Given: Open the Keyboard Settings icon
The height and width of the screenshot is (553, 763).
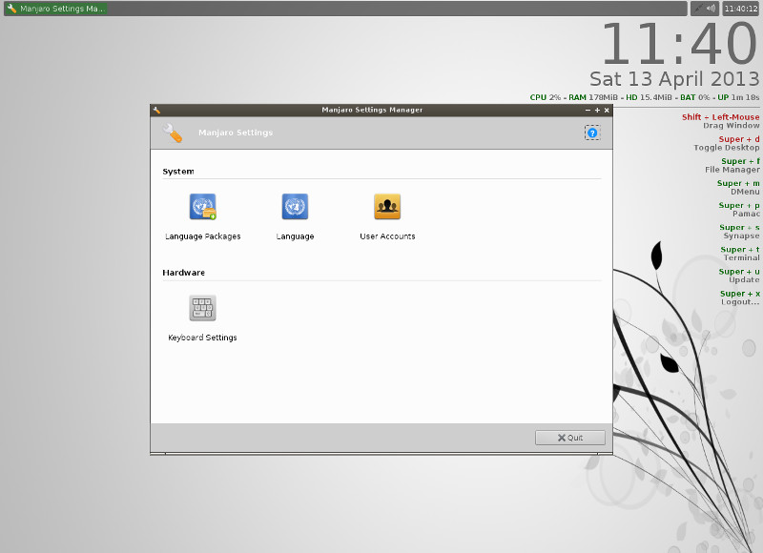Looking at the screenshot, I should point(202,308).
